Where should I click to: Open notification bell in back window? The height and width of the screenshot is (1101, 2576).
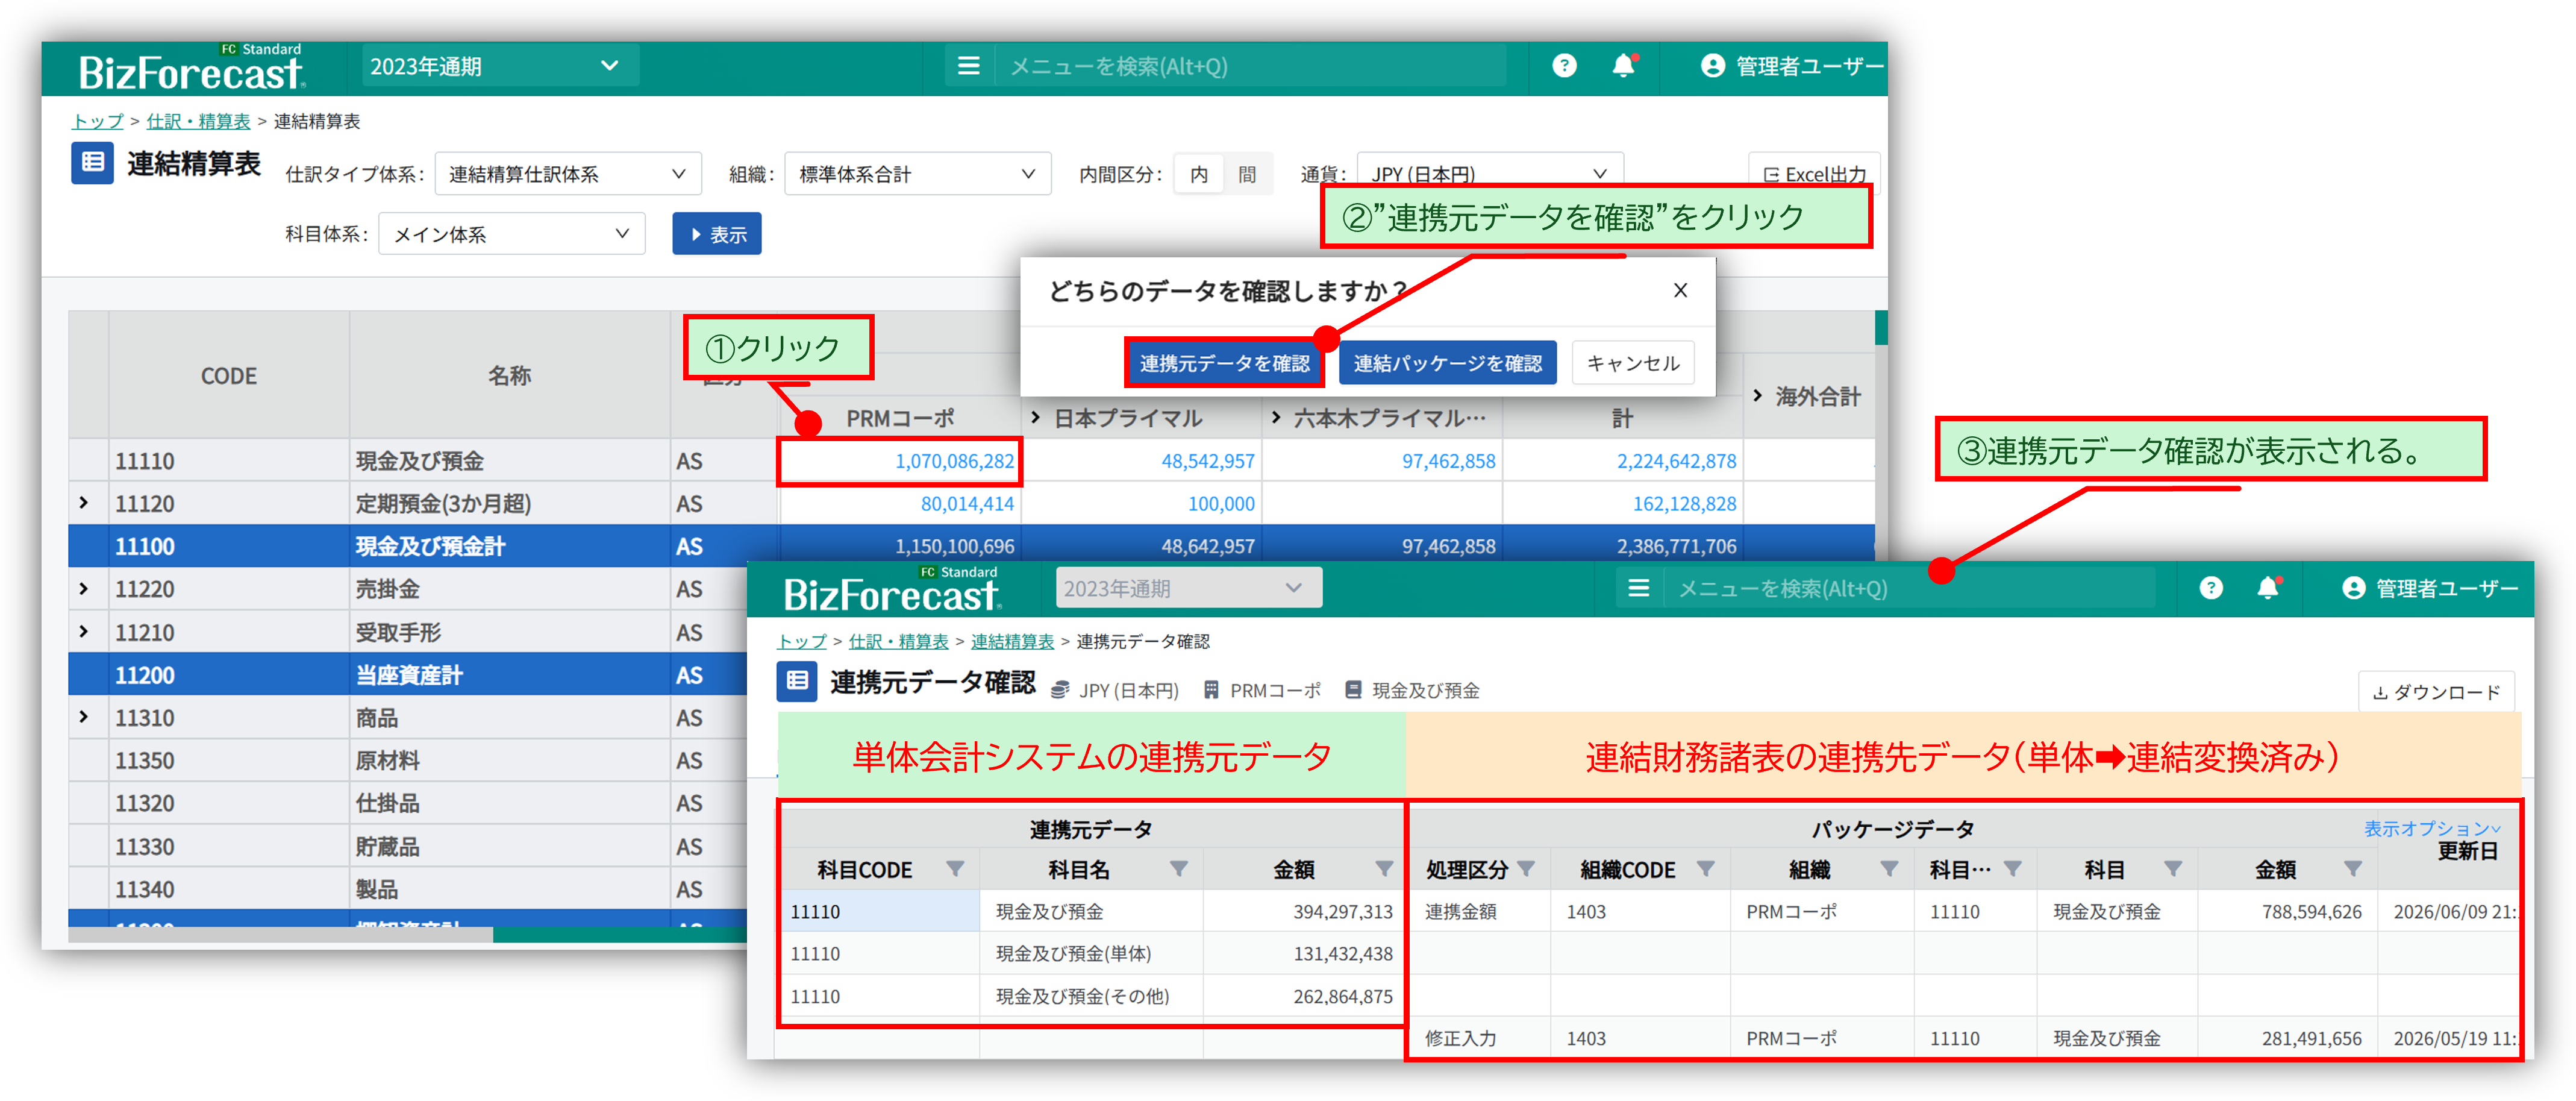pos(1624,66)
